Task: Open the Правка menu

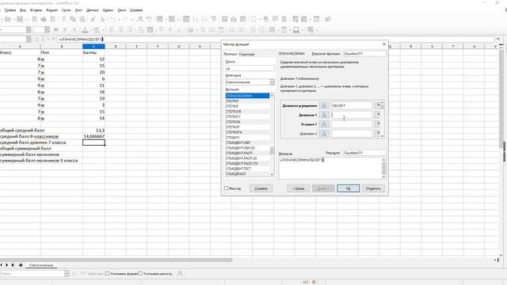Action: pyautogui.click(x=10, y=10)
